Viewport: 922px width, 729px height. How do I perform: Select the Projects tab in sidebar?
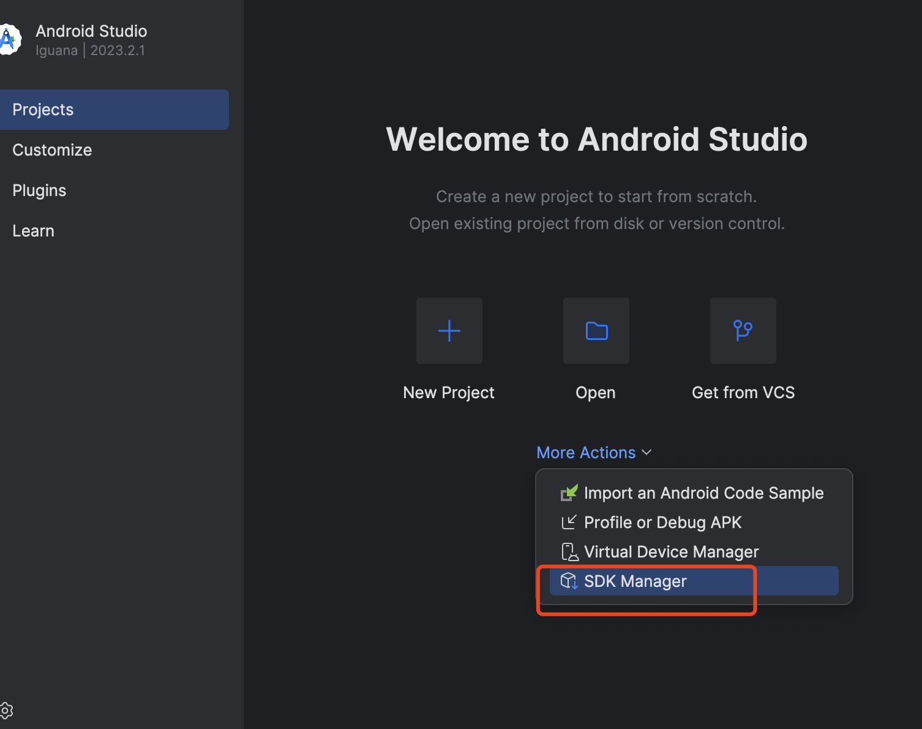tap(114, 110)
